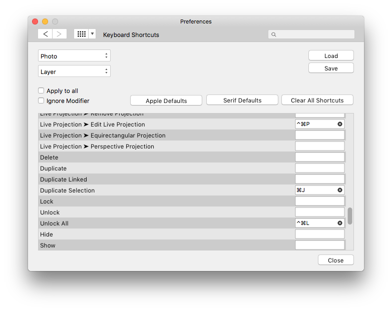Viewport: 392px width, 311px height.
Task: Click the Load button
Action: point(331,55)
